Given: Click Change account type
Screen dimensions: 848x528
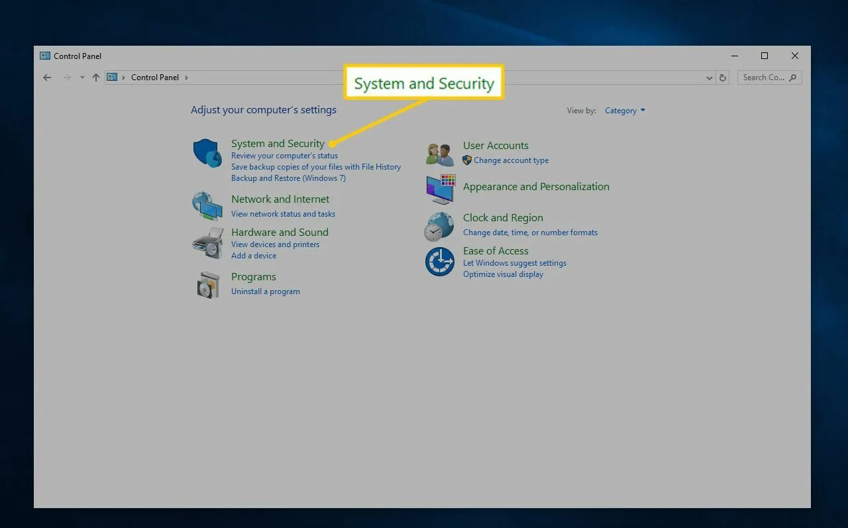Looking at the screenshot, I should coord(511,160).
